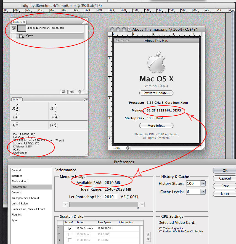Click the crosshair coordinates icon in Info panel

point(14,125)
